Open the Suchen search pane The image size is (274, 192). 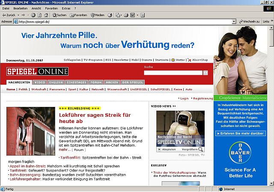[x=59, y=15]
